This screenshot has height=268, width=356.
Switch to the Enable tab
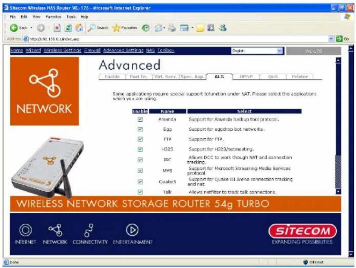112,77
